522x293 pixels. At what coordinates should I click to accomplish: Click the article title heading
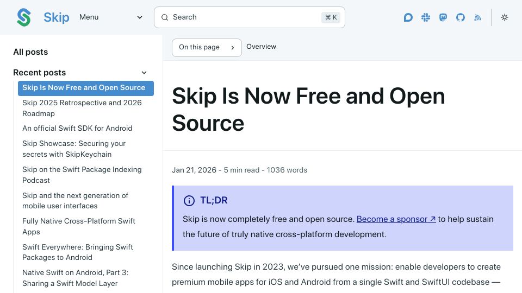point(308,109)
